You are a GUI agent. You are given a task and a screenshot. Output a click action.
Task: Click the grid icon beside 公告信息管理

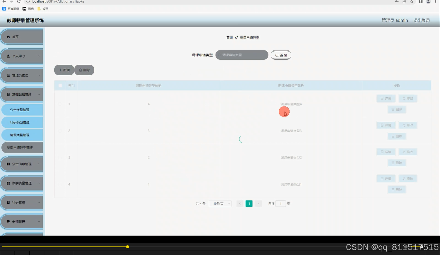tap(8, 164)
